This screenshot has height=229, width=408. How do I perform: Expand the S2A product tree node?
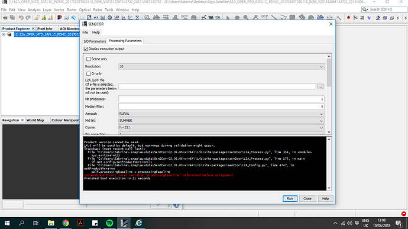pyautogui.click(x=4, y=34)
